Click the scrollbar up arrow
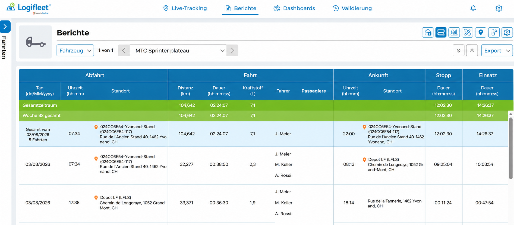Image resolution: width=514 pixels, height=225 pixels. [510, 114]
